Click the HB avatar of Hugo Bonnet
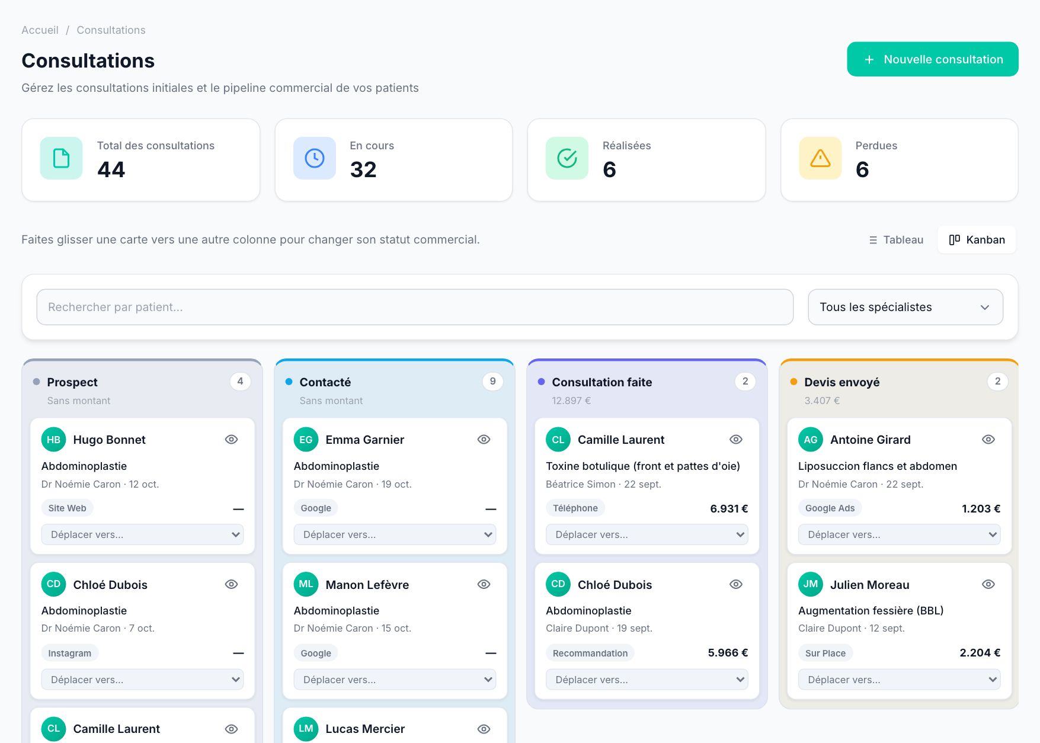The width and height of the screenshot is (1040, 743). tap(53, 440)
